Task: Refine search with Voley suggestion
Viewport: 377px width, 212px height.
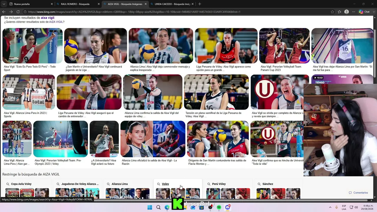Action: pyautogui.click(x=178, y=188)
